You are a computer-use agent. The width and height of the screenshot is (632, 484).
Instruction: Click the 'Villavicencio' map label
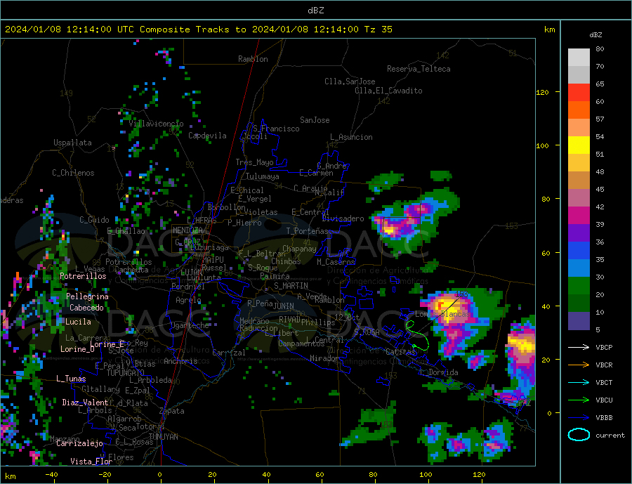point(157,124)
